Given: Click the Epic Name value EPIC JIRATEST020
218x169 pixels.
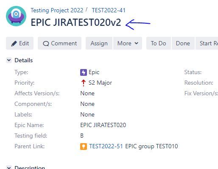Looking at the screenshot, I should click(x=103, y=125).
